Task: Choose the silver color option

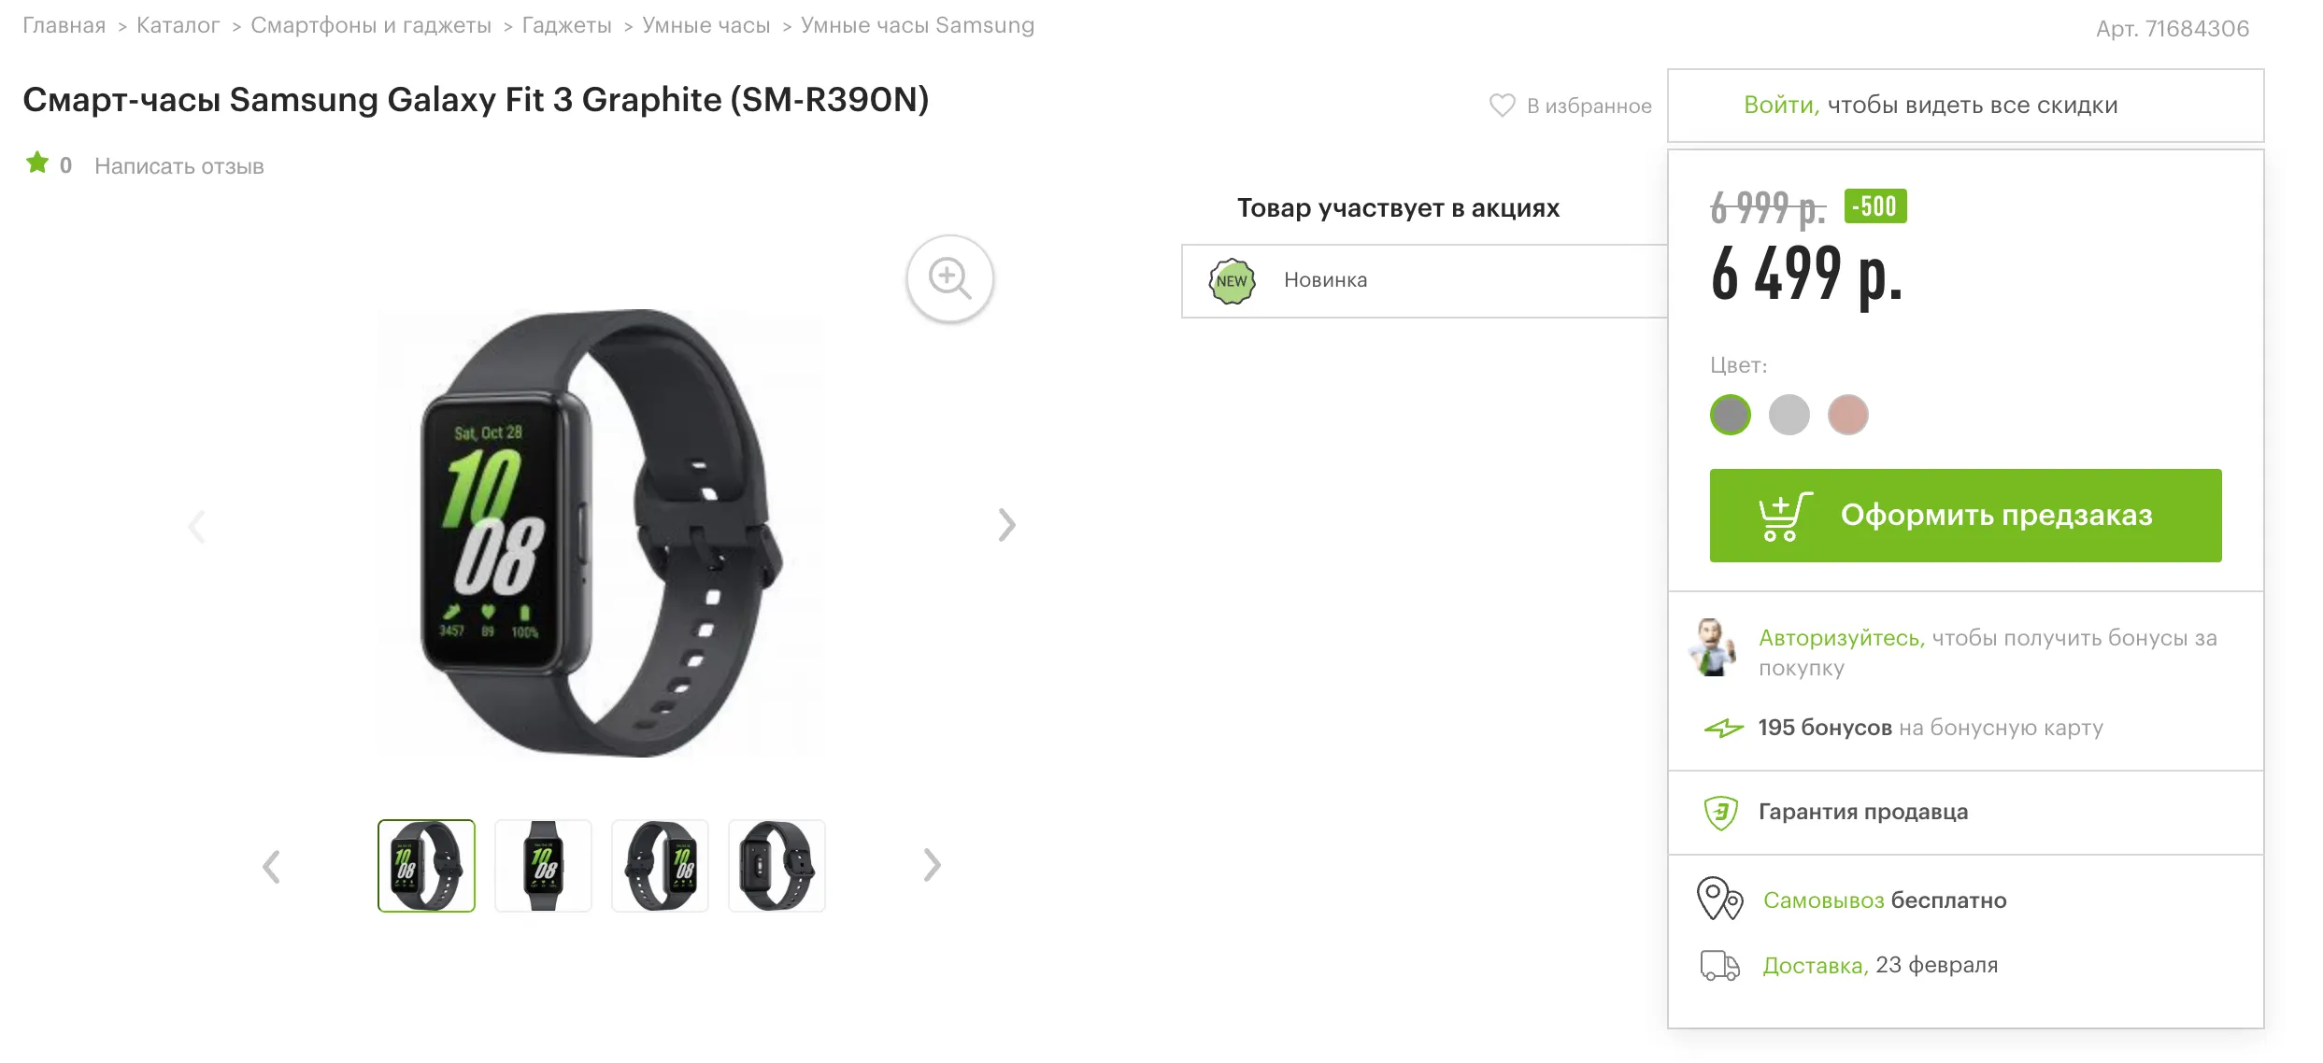Action: pos(1789,415)
